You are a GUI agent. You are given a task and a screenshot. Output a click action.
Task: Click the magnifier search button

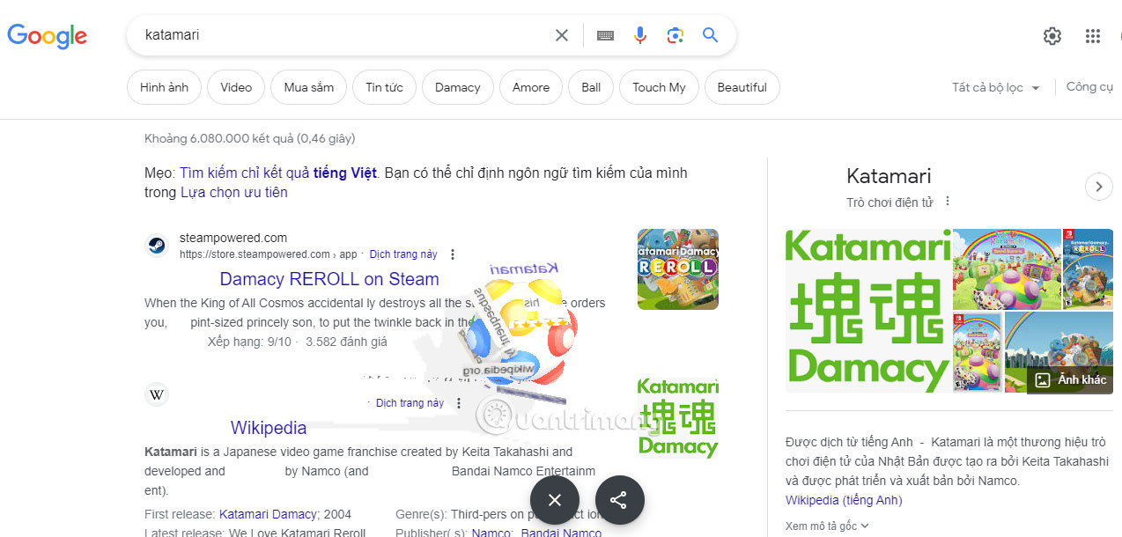(711, 35)
